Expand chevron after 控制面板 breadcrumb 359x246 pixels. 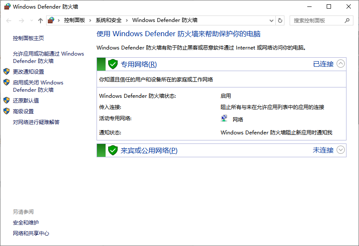(90, 20)
